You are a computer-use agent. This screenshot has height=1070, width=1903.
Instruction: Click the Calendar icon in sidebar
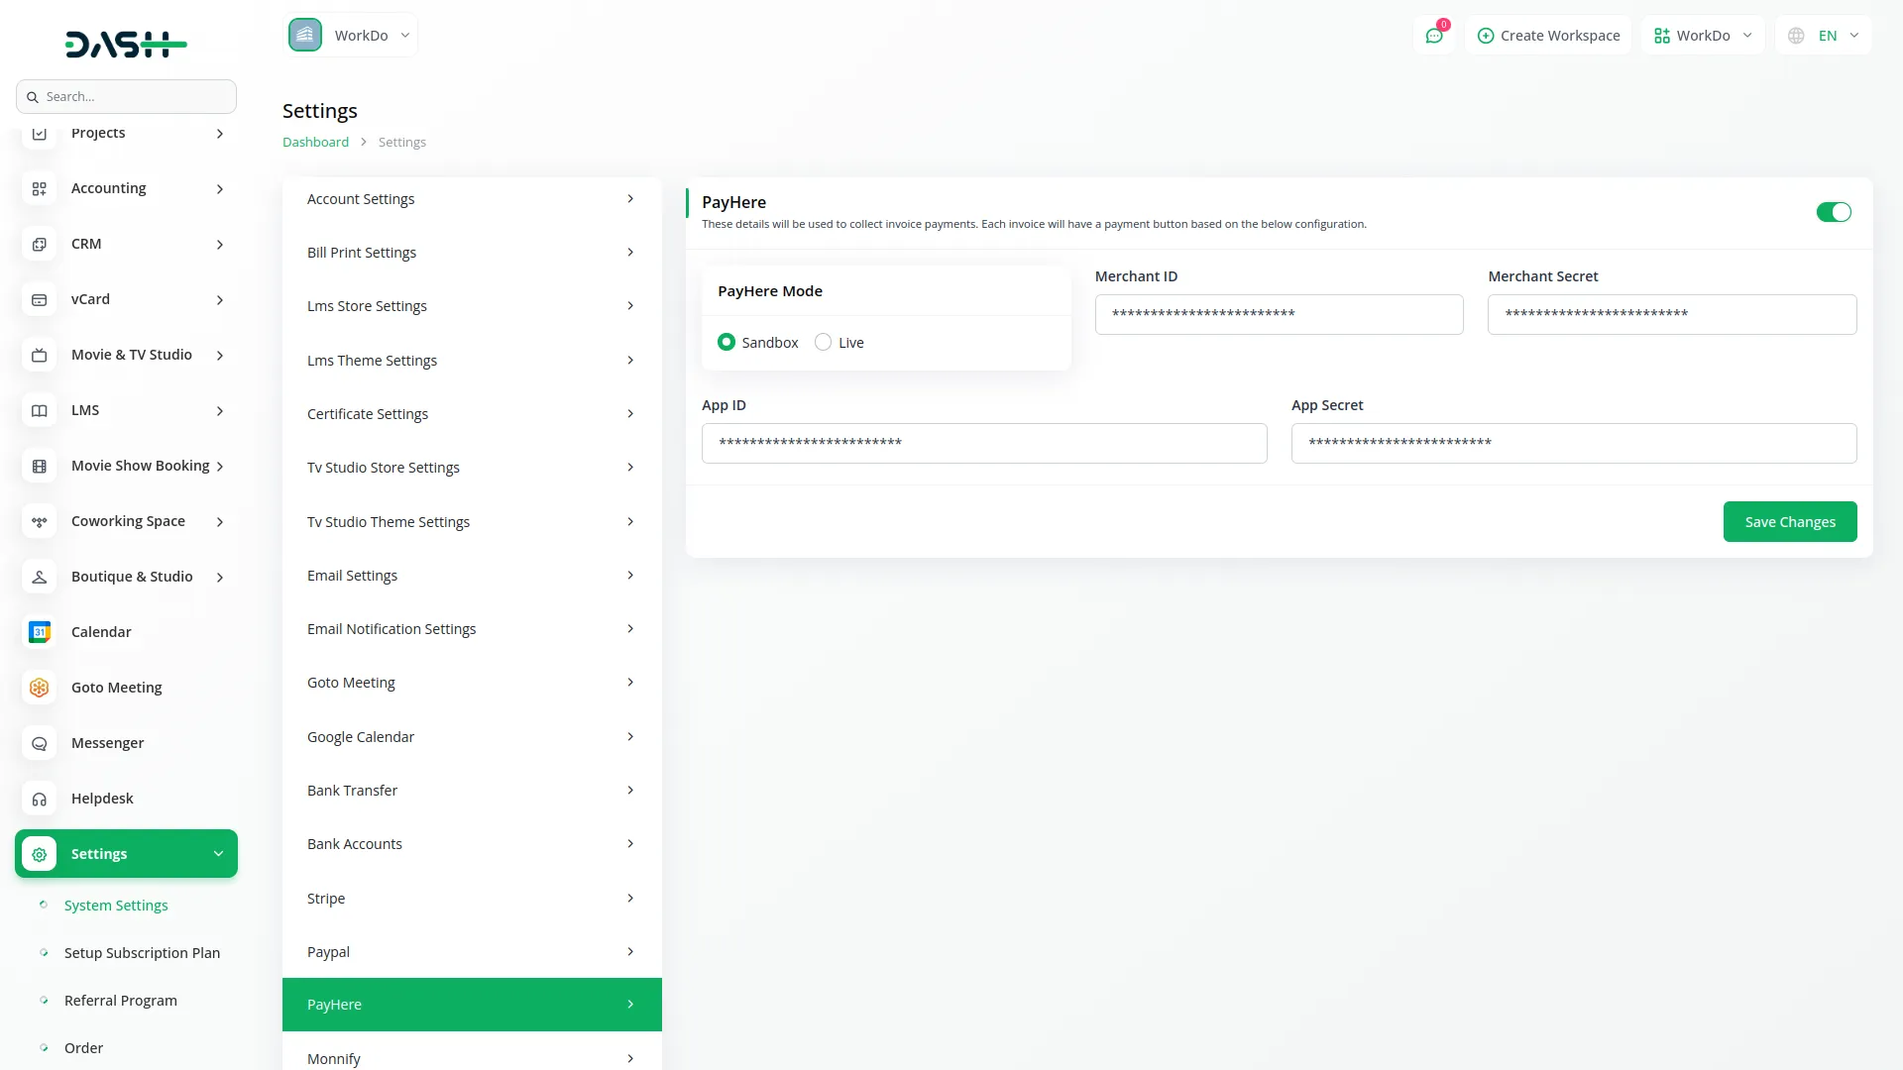click(40, 632)
